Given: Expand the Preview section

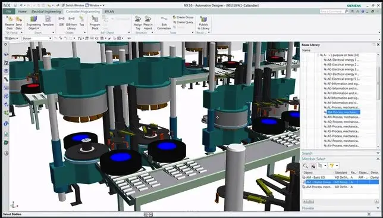Looking at the screenshot, I should (378, 208).
